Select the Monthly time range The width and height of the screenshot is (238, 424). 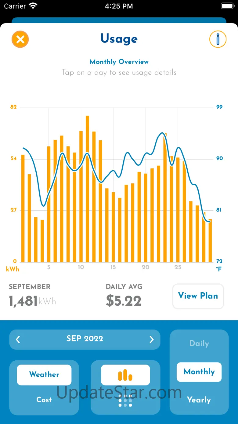pyautogui.click(x=199, y=372)
